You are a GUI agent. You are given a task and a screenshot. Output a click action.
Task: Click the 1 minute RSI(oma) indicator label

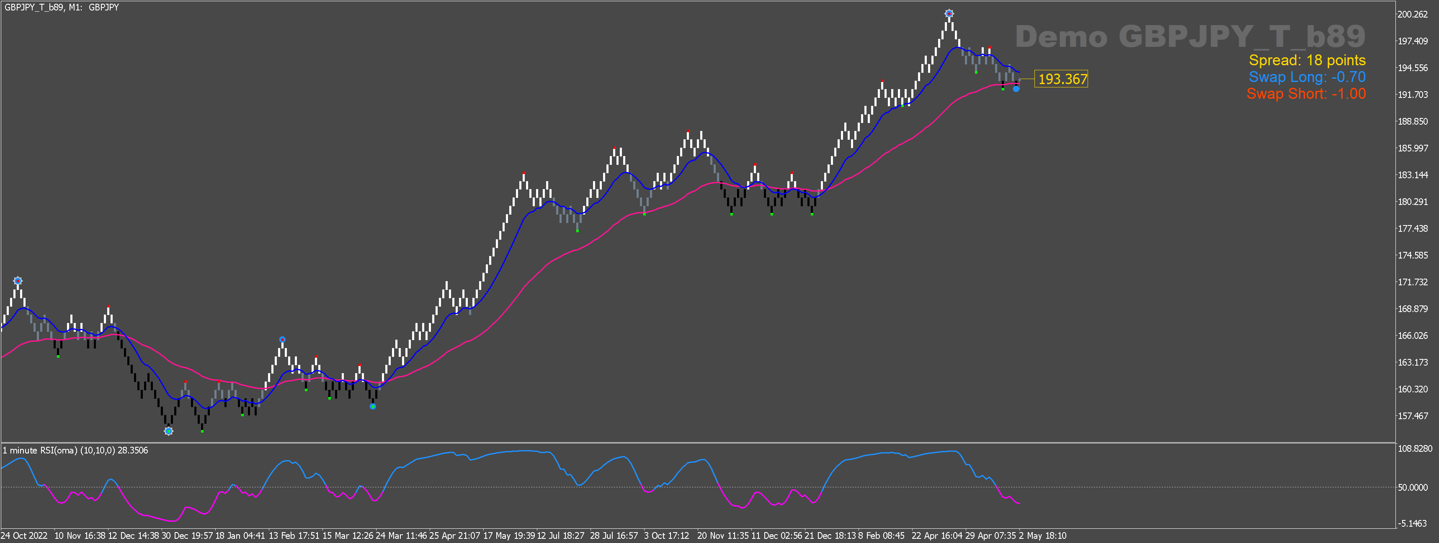click(x=75, y=451)
